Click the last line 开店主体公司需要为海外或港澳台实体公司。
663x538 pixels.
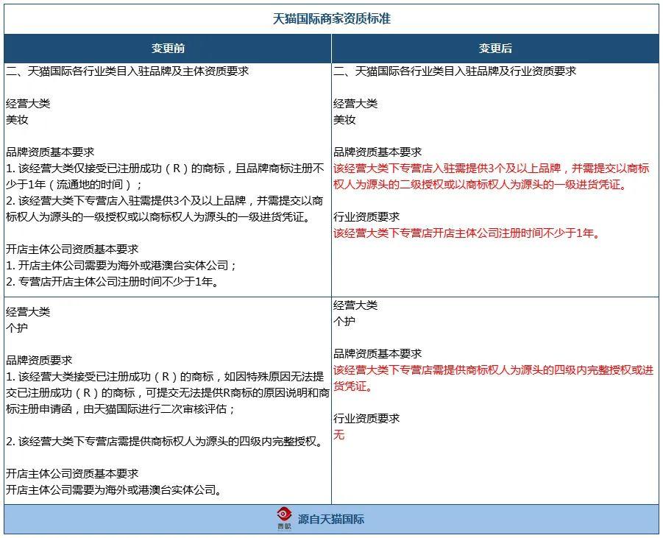[114, 489]
